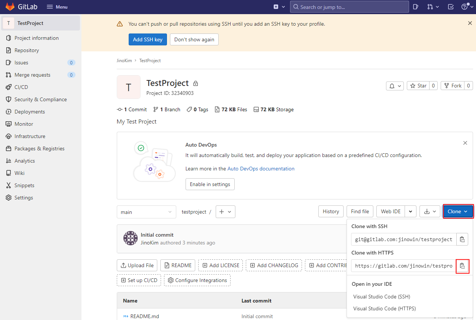
Task: Open the Help question mark dropdown
Action: [x=467, y=7]
